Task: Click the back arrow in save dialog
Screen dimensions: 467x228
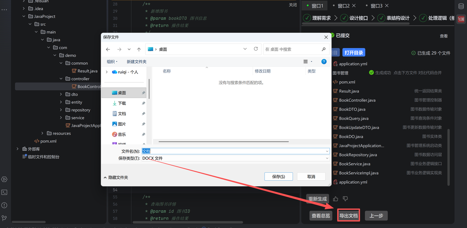Action: (x=108, y=49)
